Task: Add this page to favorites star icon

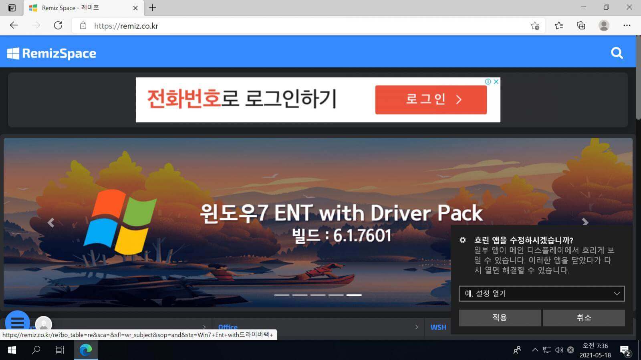Action: [535, 26]
